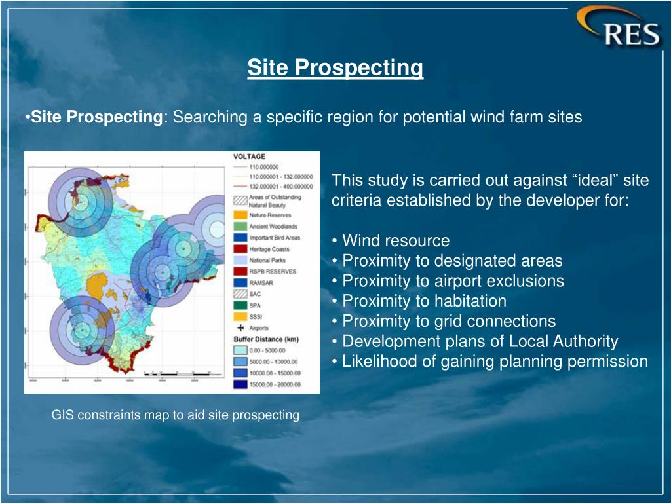Image resolution: width=671 pixels, height=503 pixels.
Task: Click the map scale bar
Action: coord(183,374)
